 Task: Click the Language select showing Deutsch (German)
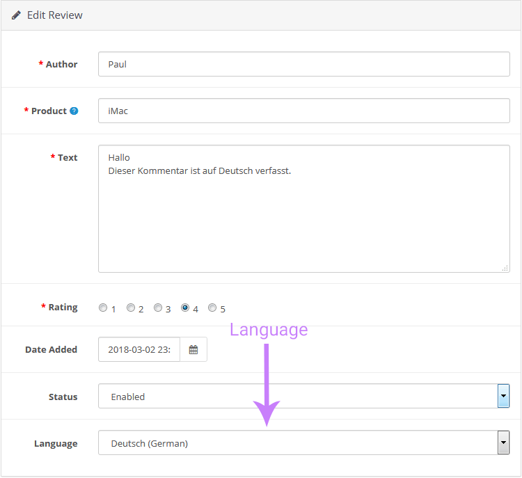point(304,443)
